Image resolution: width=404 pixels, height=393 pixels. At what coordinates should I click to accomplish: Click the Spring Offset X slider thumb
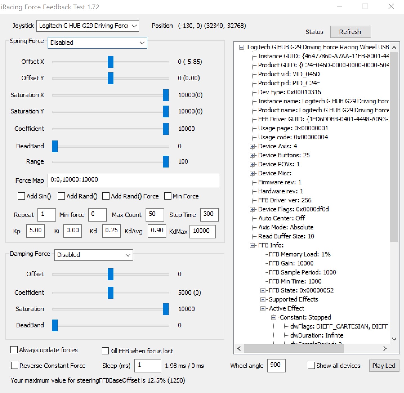click(111, 62)
